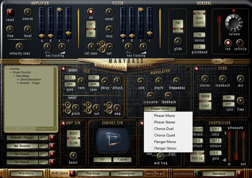This screenshot has width=252, height=178.
Task: Open the 10" cabinet size selector
Action: (x=102, y=160)
